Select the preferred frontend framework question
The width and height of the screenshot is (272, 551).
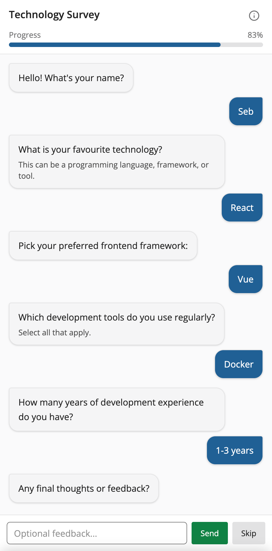click(x=103, y=246)
